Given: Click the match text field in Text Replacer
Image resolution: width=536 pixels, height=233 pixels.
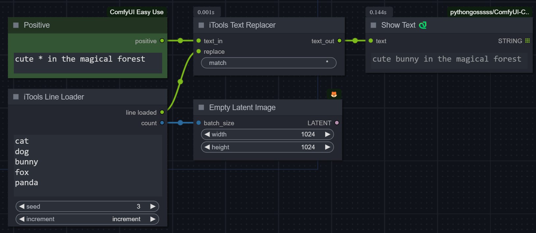Looking at the screenshot, I should coord(269,63).
